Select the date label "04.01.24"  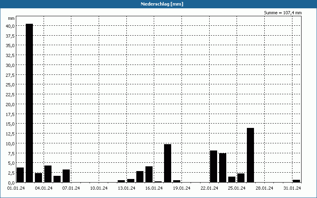[x=44, y=188]
